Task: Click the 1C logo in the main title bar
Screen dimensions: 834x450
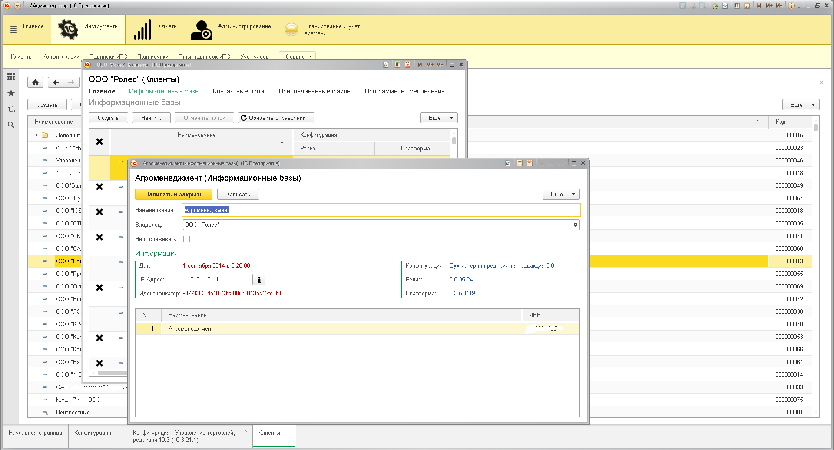Action: coord(7,6)
